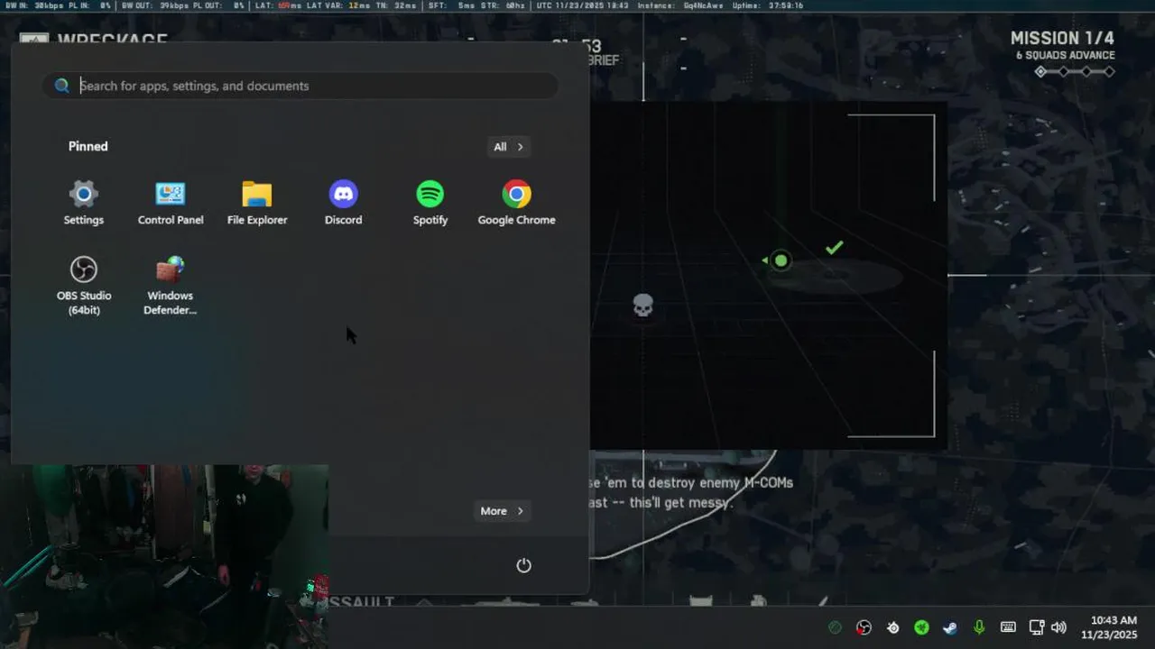Screen dimensions: 1155x649
Task: Click the green microphone tray icon
Action: [979, 627]
